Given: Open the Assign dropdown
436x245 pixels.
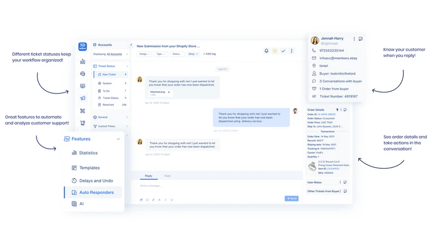Looking at the screenshot, I should (144, 54).
